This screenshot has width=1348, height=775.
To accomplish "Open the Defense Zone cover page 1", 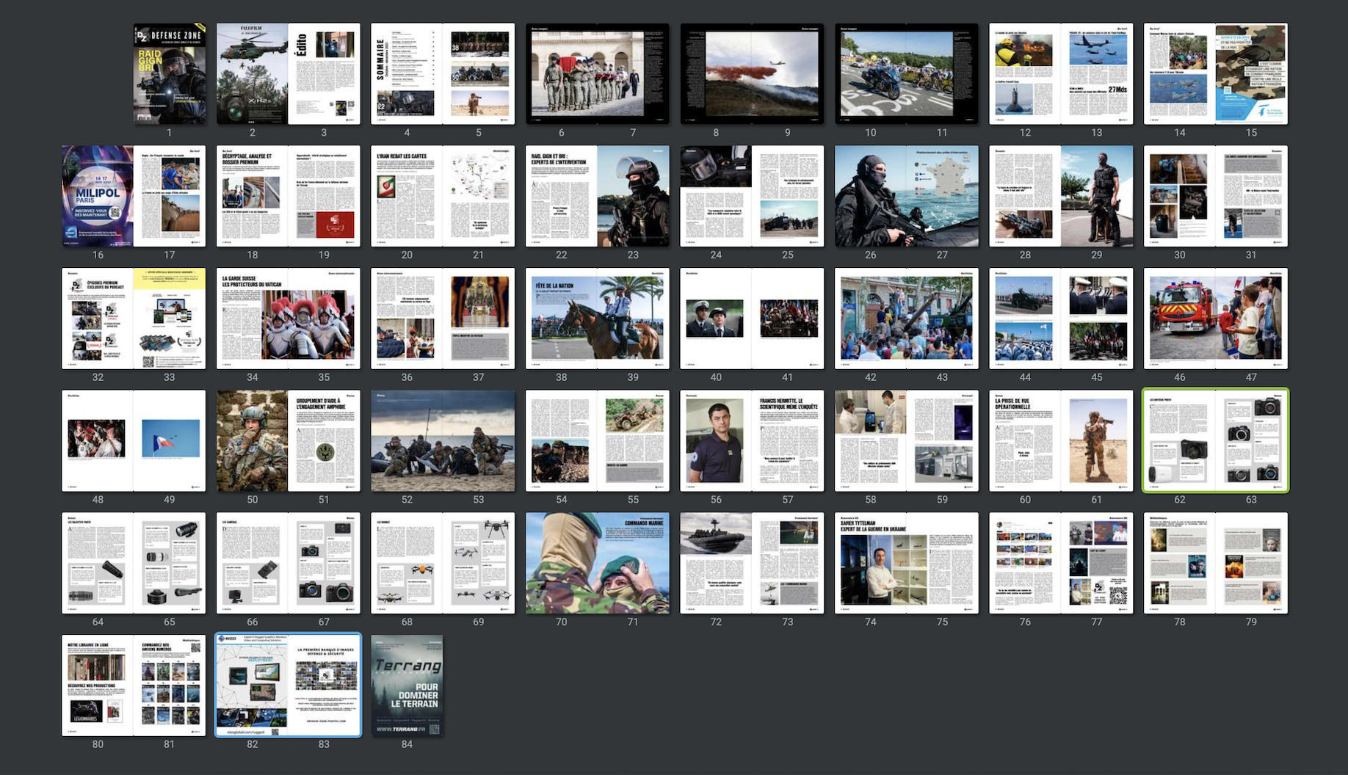I will point(170,74).
